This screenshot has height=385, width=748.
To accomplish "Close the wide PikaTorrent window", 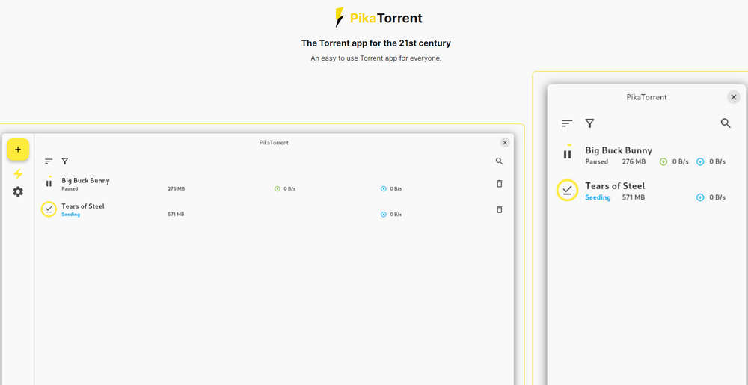I will (505, 143).
